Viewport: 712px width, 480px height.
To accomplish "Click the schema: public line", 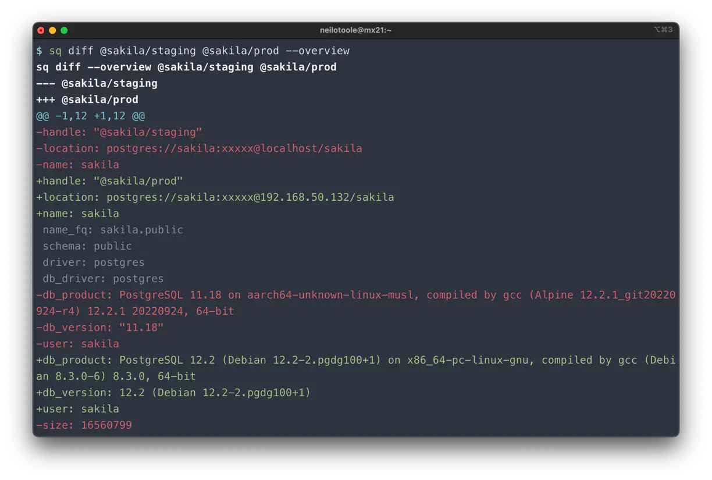I will tap(87, 246).
